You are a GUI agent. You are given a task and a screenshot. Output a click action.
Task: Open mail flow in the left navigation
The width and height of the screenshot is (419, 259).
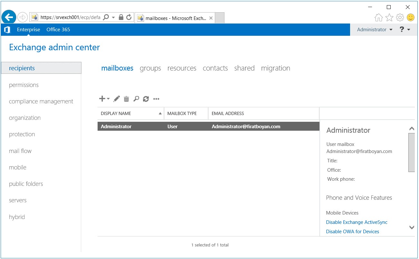pos(20,151)
